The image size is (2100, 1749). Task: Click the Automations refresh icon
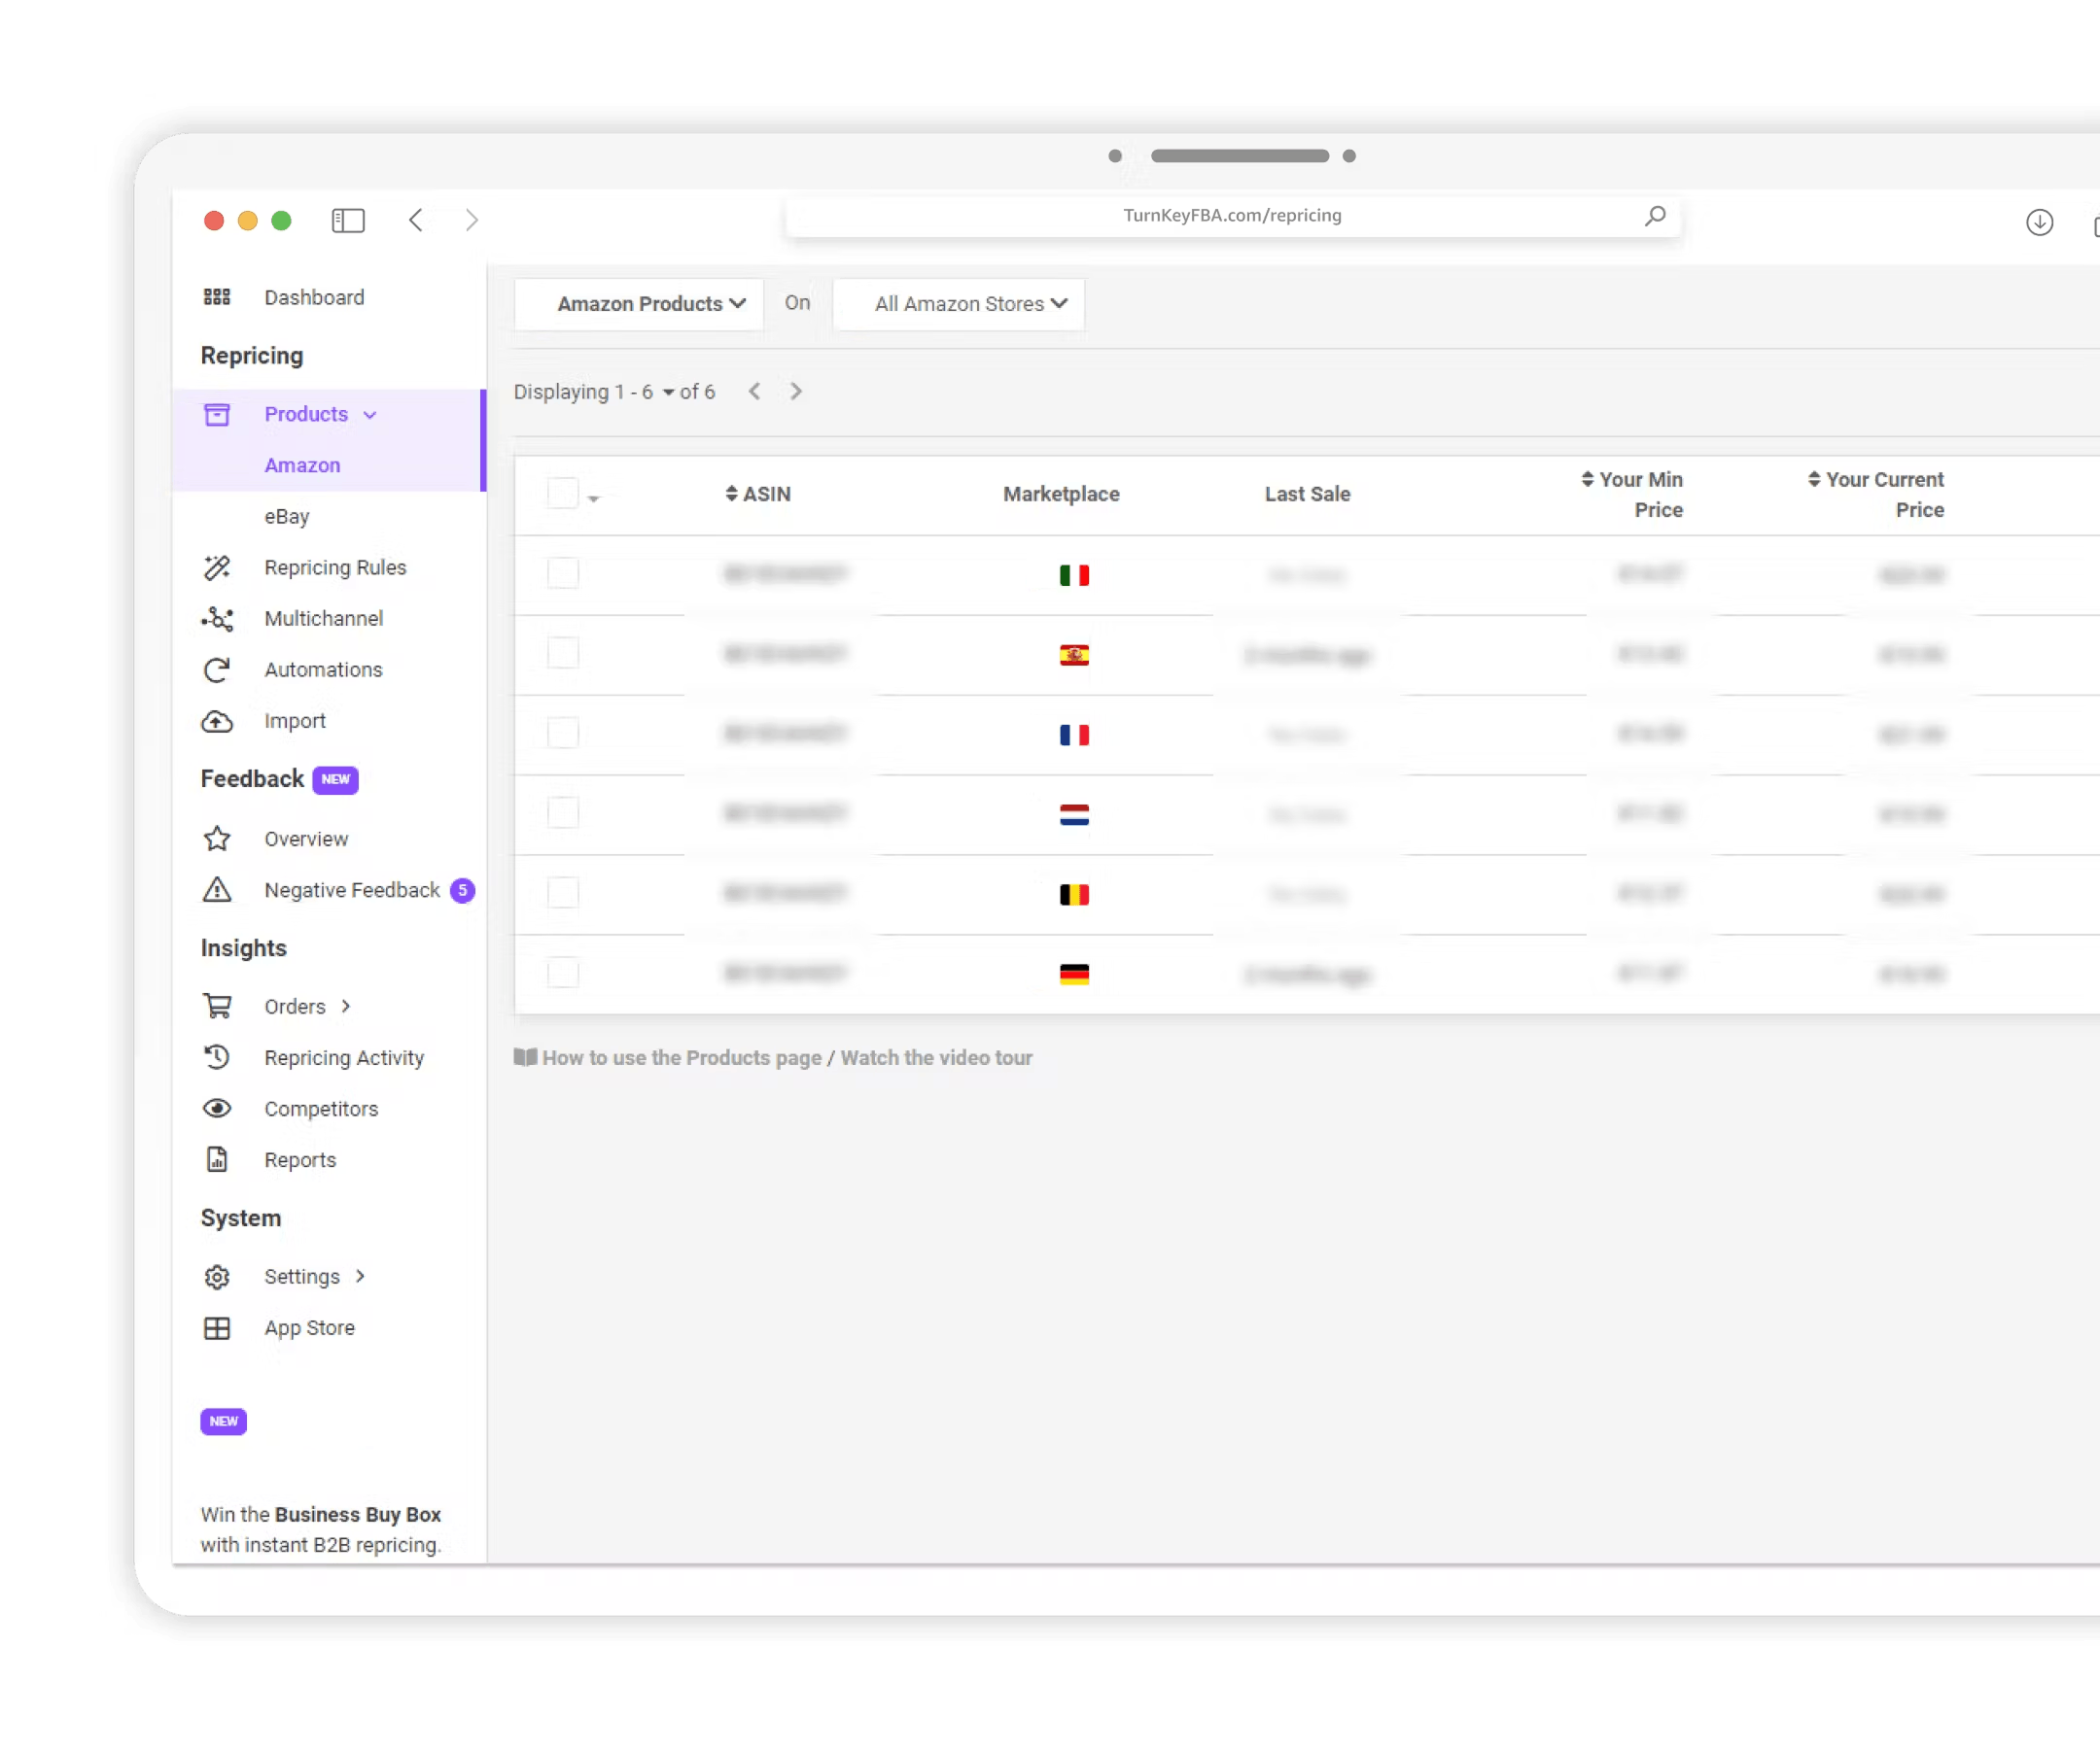217,669
